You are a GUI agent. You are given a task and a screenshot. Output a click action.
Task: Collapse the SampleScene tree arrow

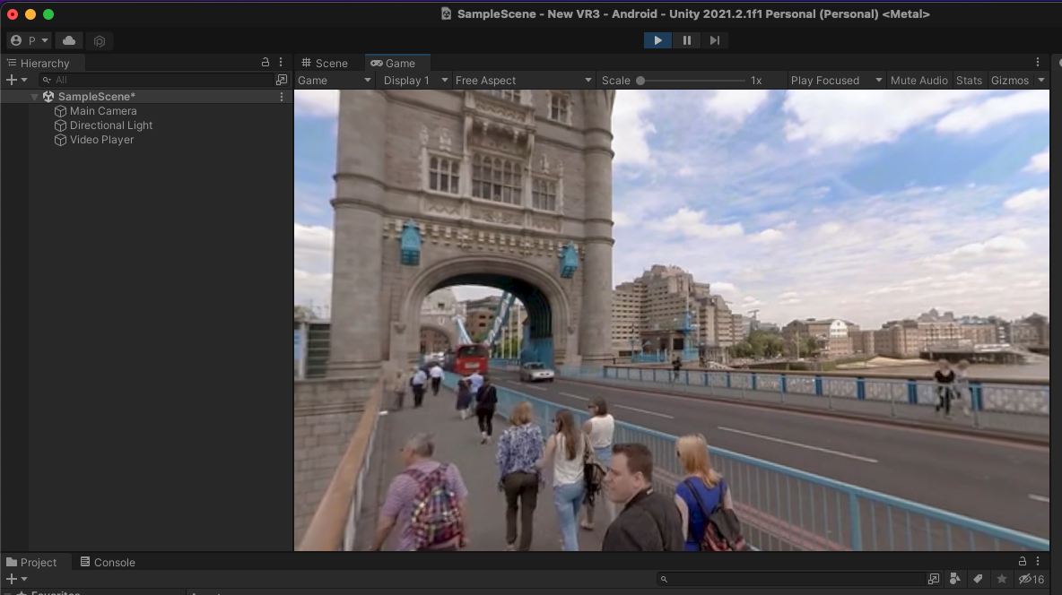(34, 97)
